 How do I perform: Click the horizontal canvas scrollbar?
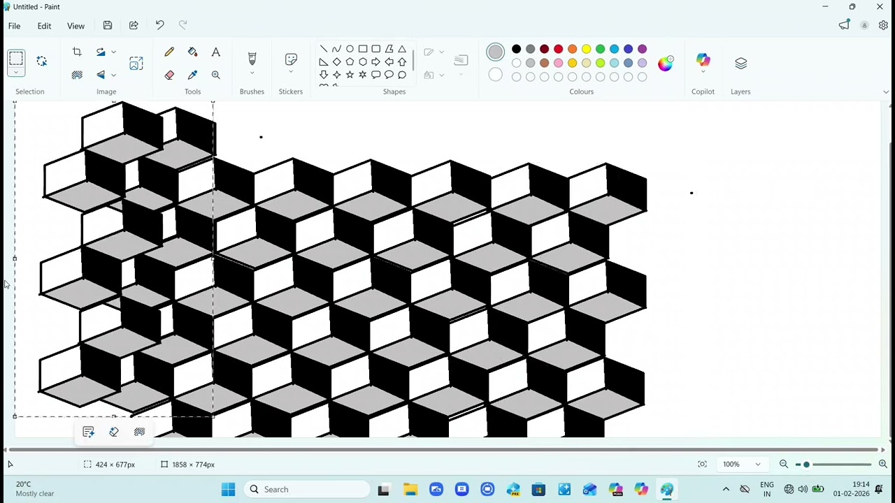pyautogui.click(x=444, y=450)
